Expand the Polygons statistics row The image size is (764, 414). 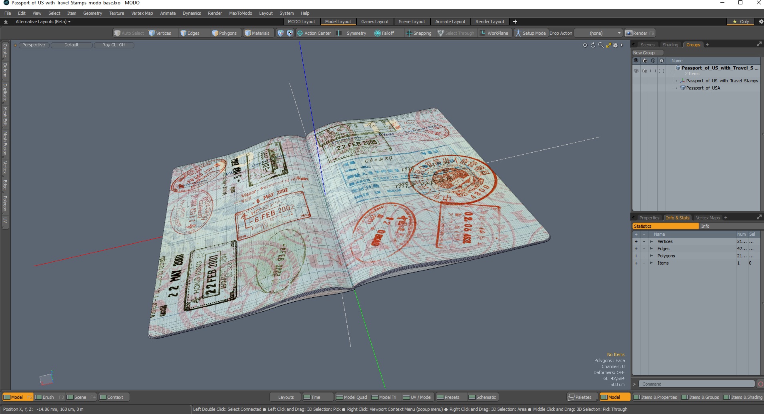click(x=651, y=256)
